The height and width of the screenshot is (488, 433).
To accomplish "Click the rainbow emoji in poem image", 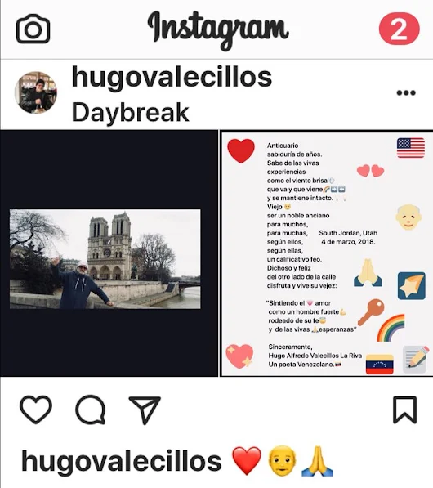I will coord(391,328).
